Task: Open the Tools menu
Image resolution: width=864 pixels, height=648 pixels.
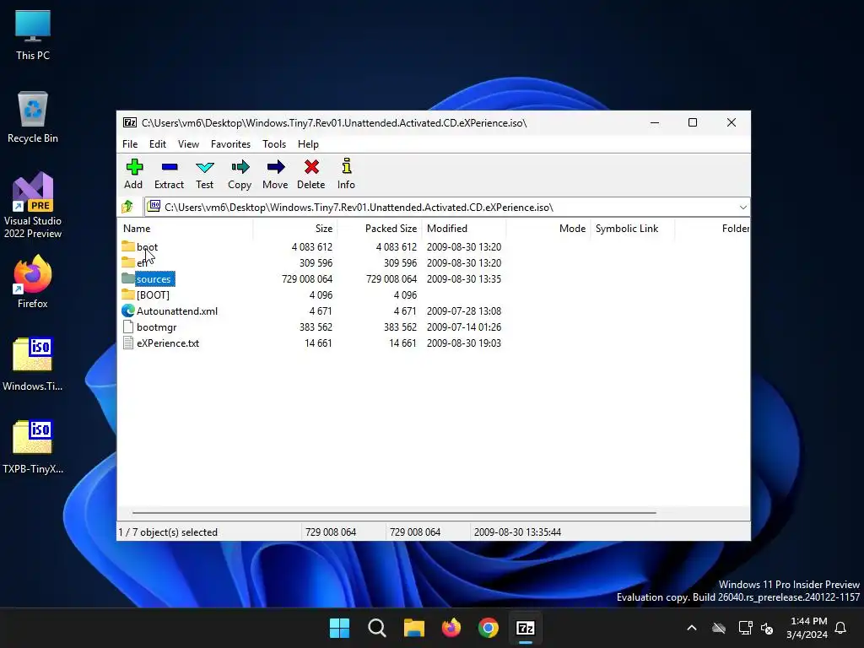Action: click(274, 143)
